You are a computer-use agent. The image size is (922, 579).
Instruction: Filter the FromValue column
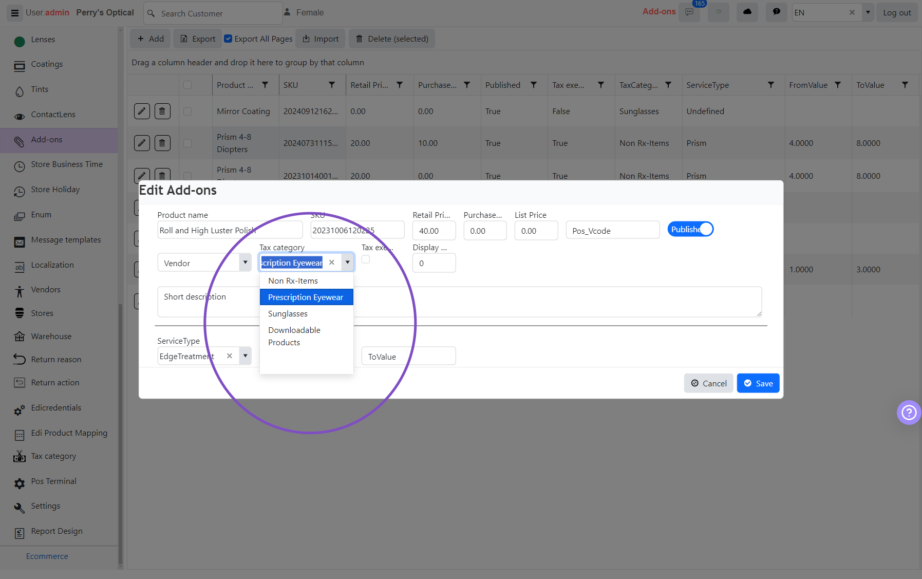pyautogui.click(x=838, y=85)
